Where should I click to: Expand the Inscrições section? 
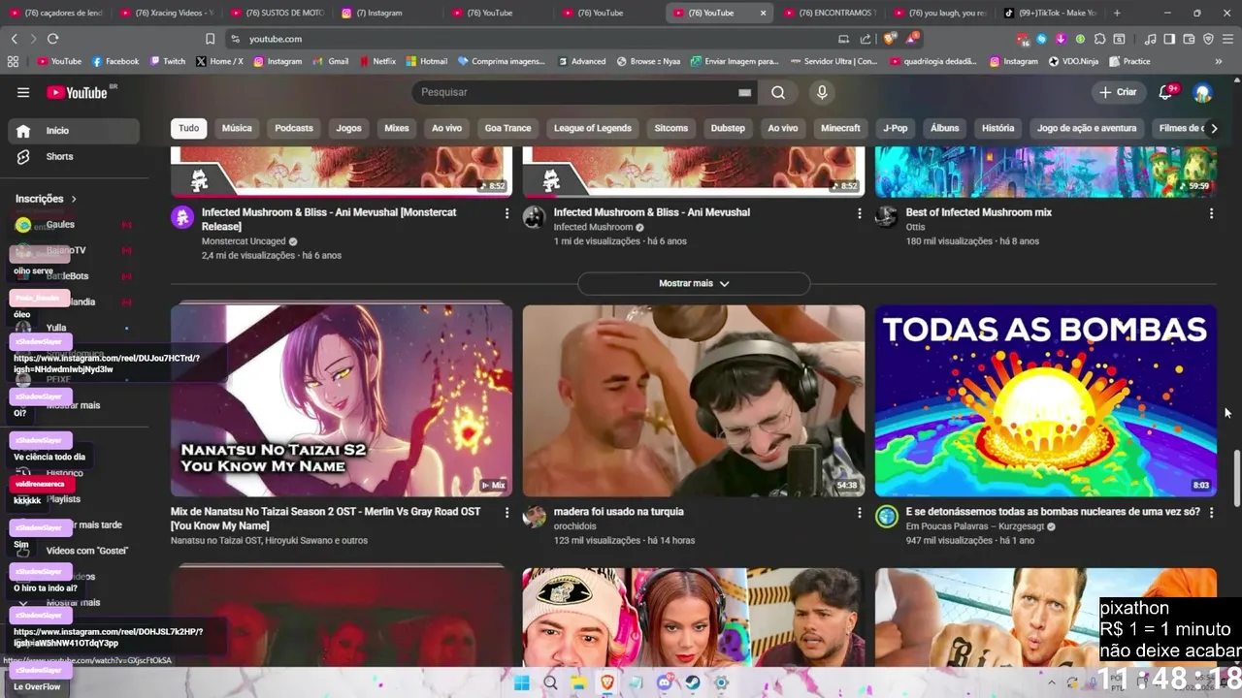click(x=46, y=199)
